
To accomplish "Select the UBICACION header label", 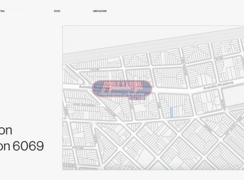I will 100,11.
